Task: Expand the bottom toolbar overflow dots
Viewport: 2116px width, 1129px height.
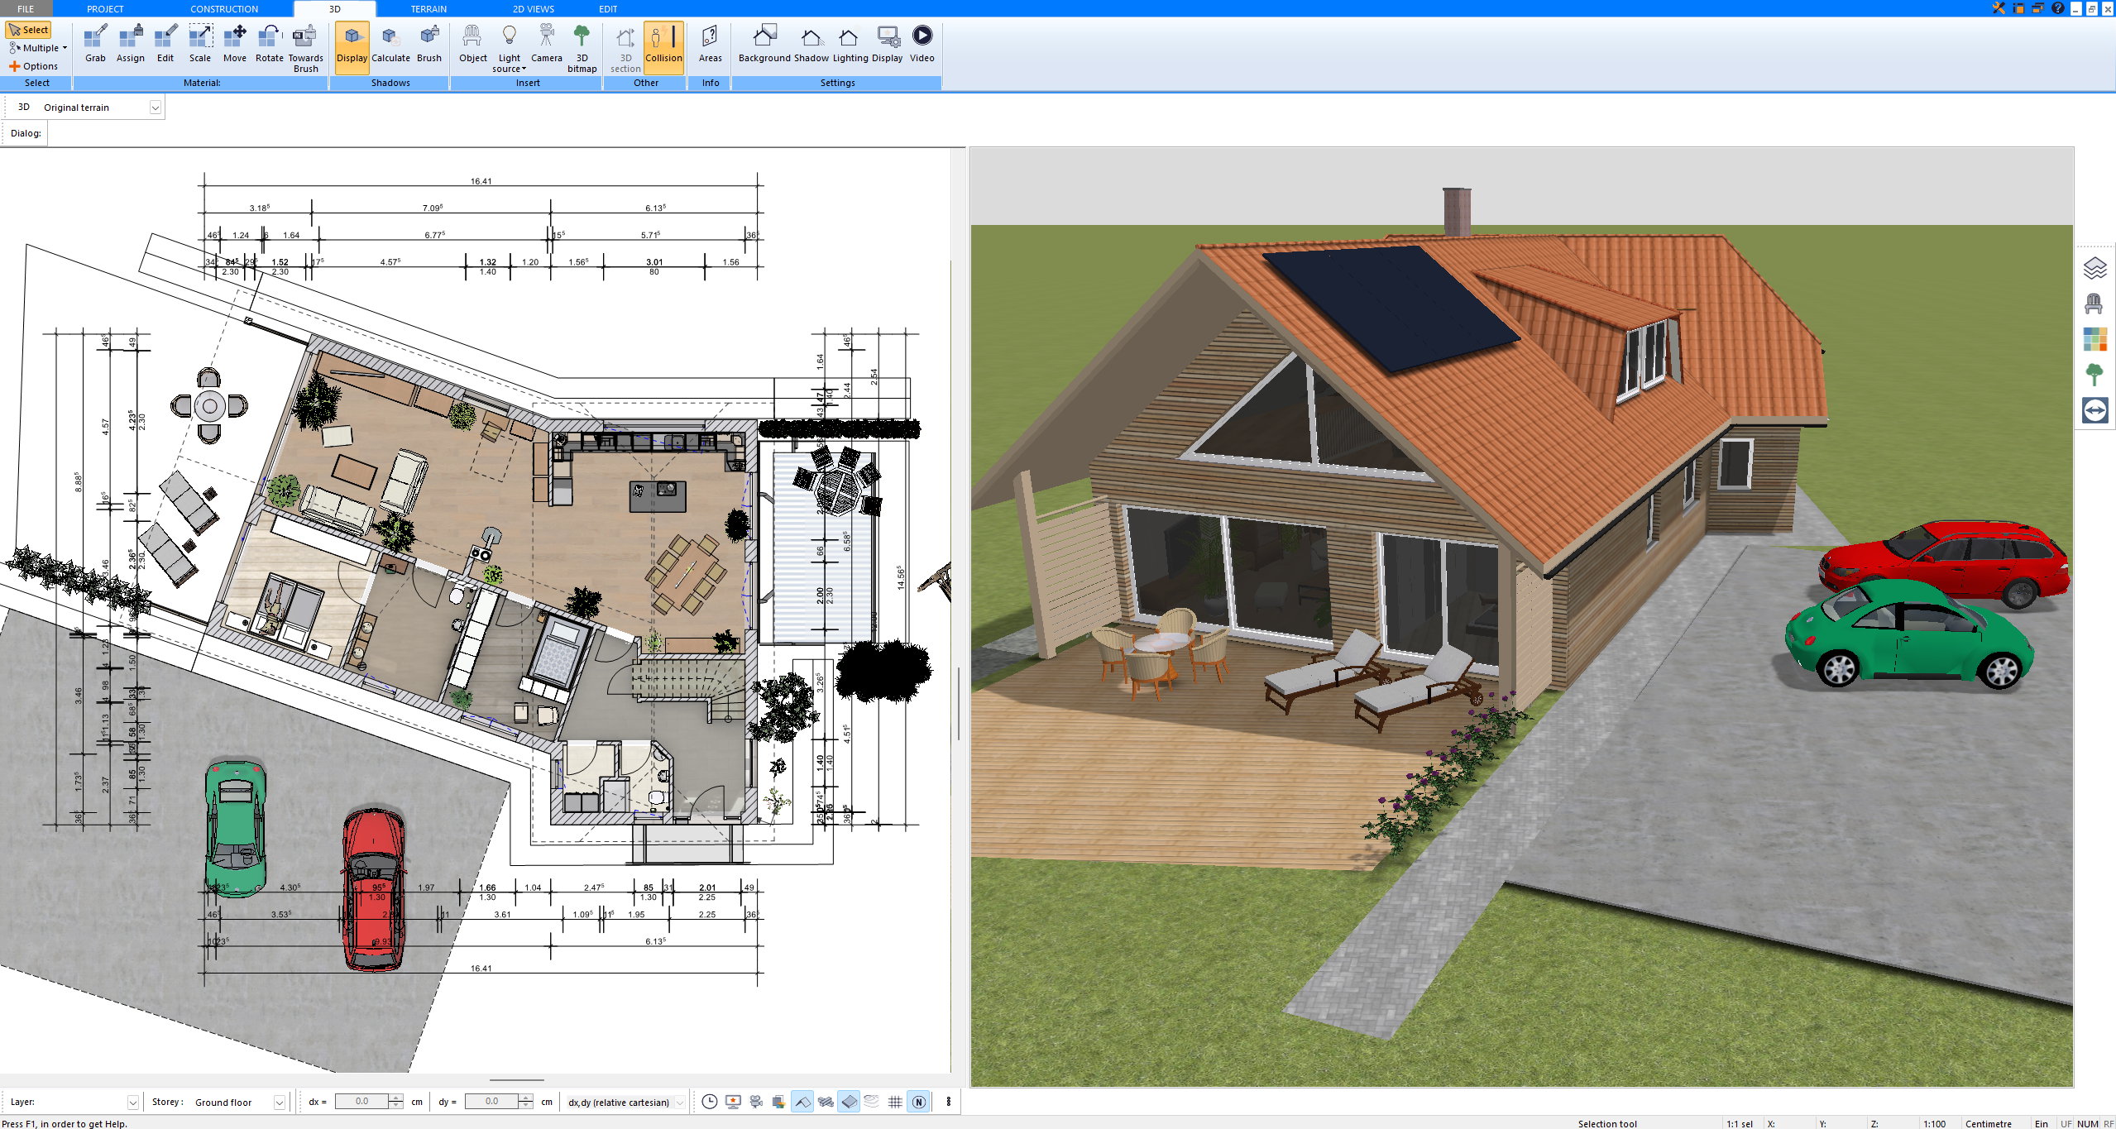Action: (x=948, y=1102)
